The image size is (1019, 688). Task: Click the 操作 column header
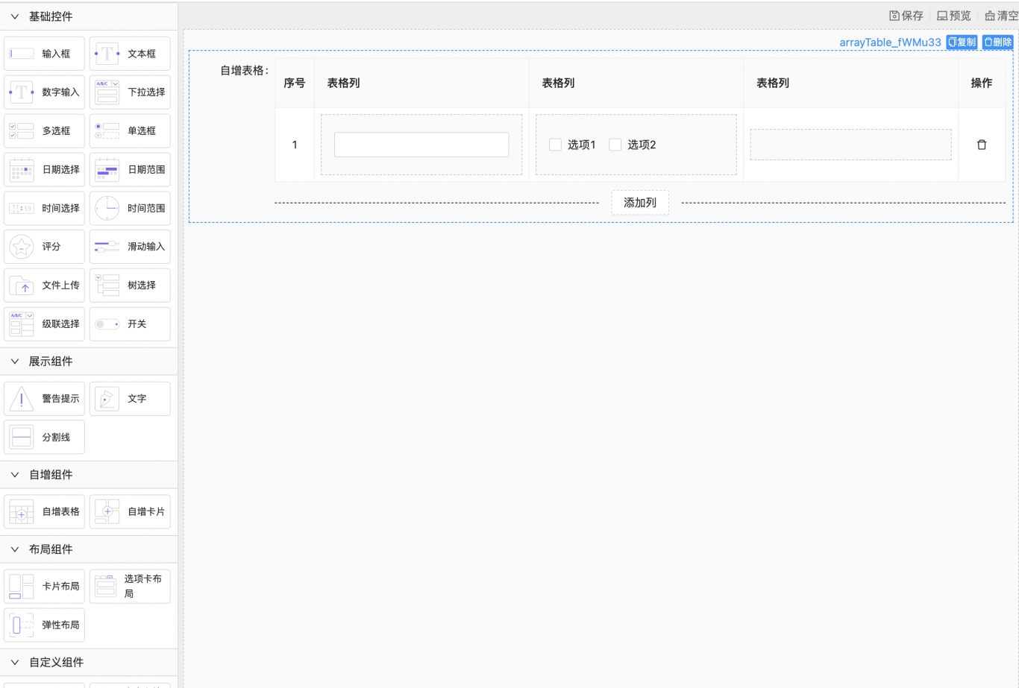coord(982,83)
